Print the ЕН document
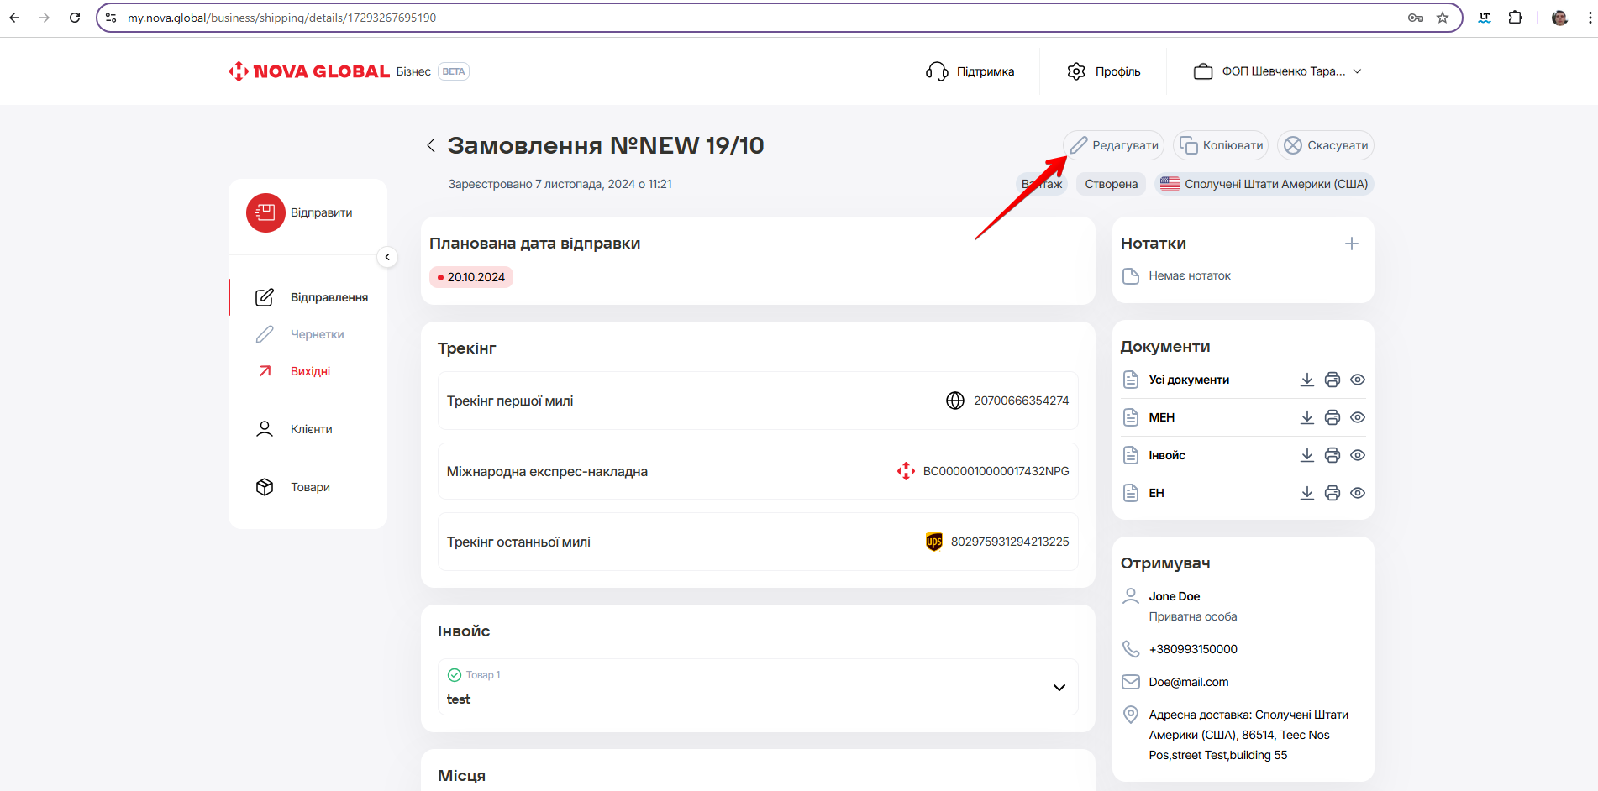 1332,493
